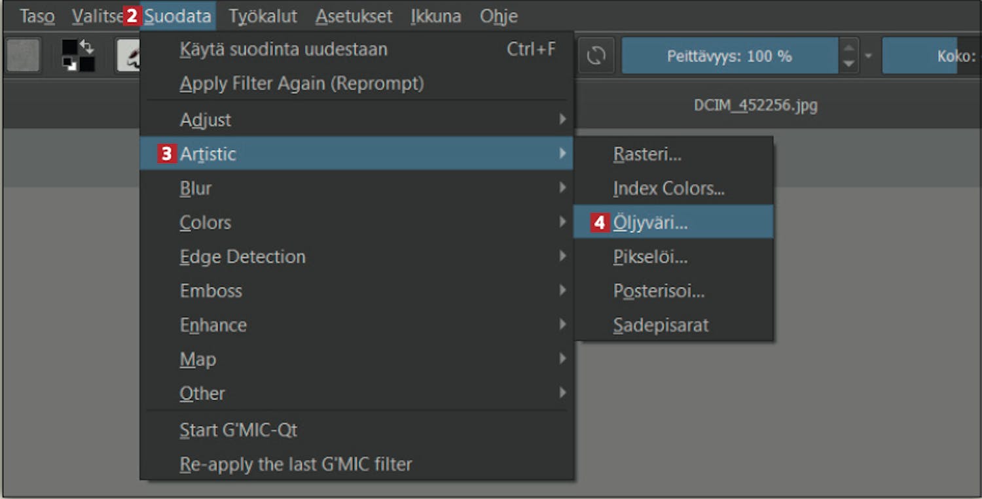Viewport: 982px width, 499px height.
Task: Increase opacity with the stepper up arrow
Action: pyautogui.click(x=848, y=47)
